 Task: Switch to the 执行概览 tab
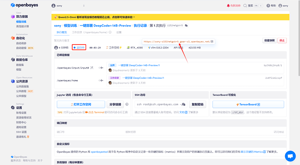tap(62, 32)
